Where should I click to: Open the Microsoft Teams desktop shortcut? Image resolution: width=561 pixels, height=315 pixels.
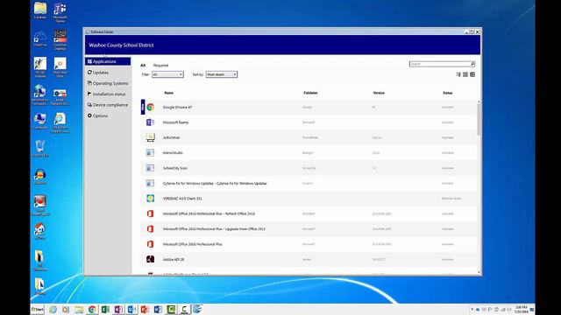pos(60,11)
